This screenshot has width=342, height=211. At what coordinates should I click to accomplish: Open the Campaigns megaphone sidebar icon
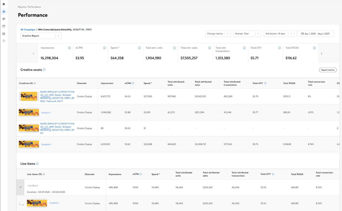click(x=4, y=19)
